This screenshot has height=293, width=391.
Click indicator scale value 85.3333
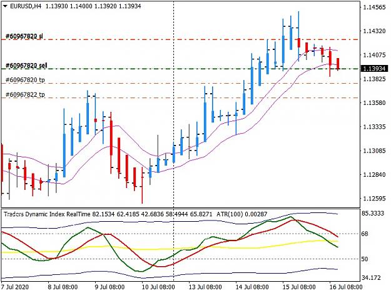pos(373,213)
